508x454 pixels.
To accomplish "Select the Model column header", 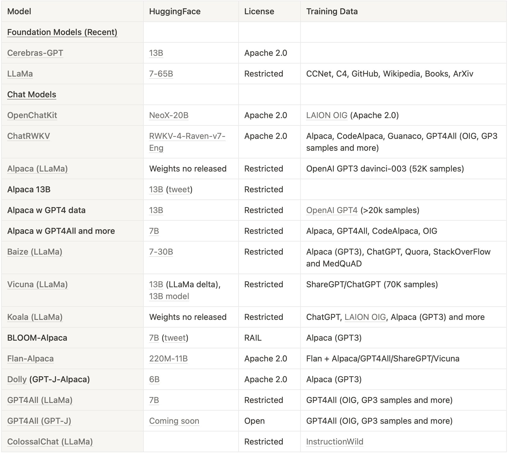I will click(72, 11).
